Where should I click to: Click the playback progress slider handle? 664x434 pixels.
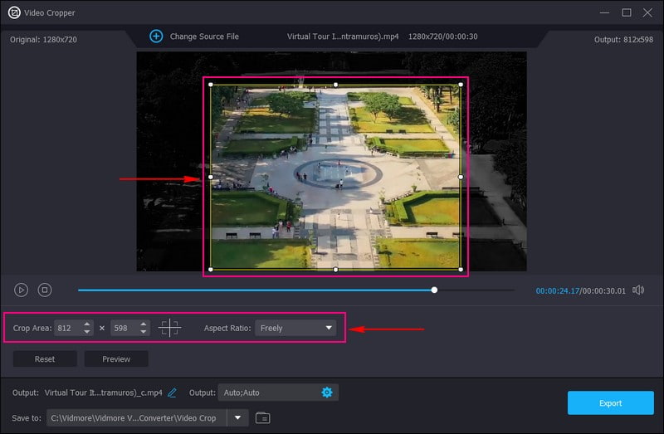[434, 290]
